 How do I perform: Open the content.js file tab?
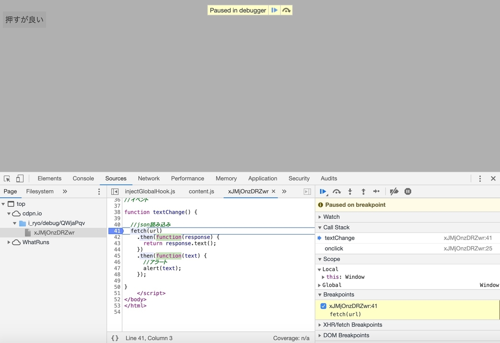201,192
